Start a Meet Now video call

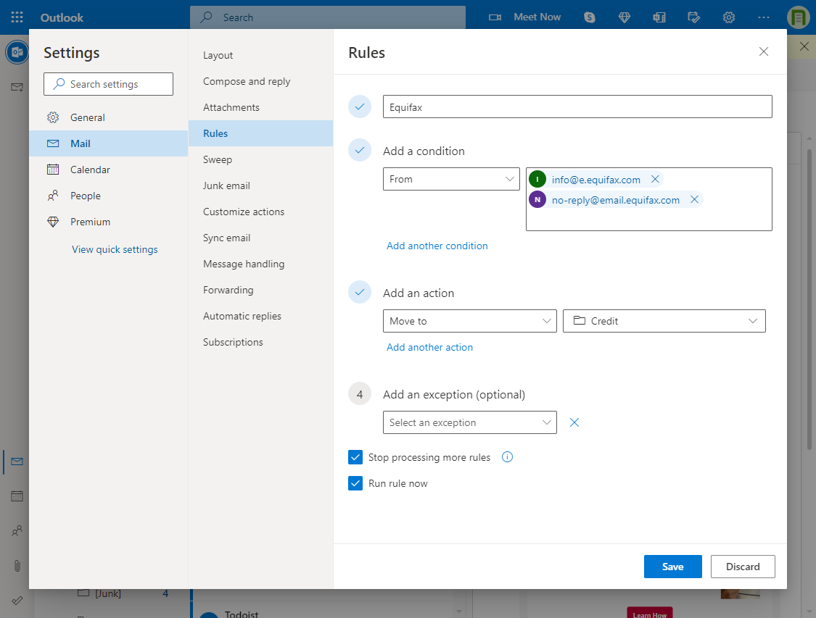(x=524, y=17)
